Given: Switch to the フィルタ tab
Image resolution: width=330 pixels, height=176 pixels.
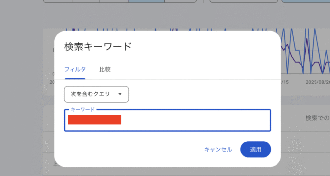Looking at the screenshot, I should pyautogui.click(x=75, y=69).
